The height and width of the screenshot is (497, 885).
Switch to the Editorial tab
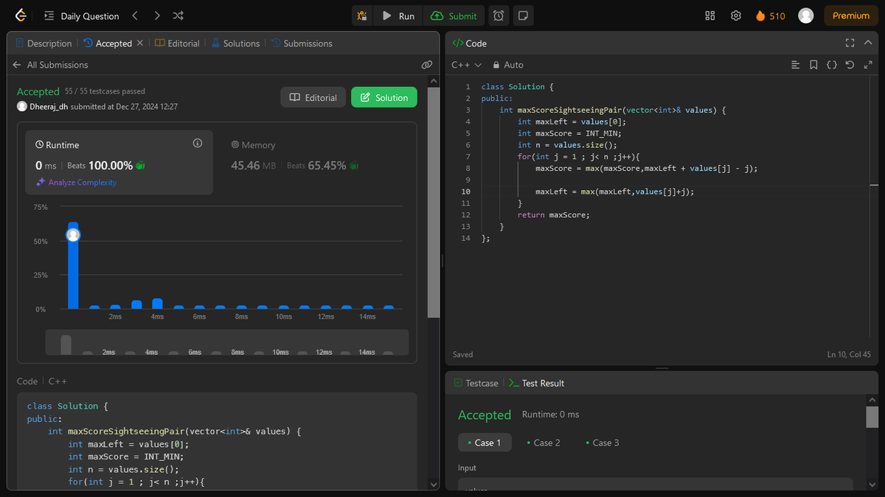point(178,43)
